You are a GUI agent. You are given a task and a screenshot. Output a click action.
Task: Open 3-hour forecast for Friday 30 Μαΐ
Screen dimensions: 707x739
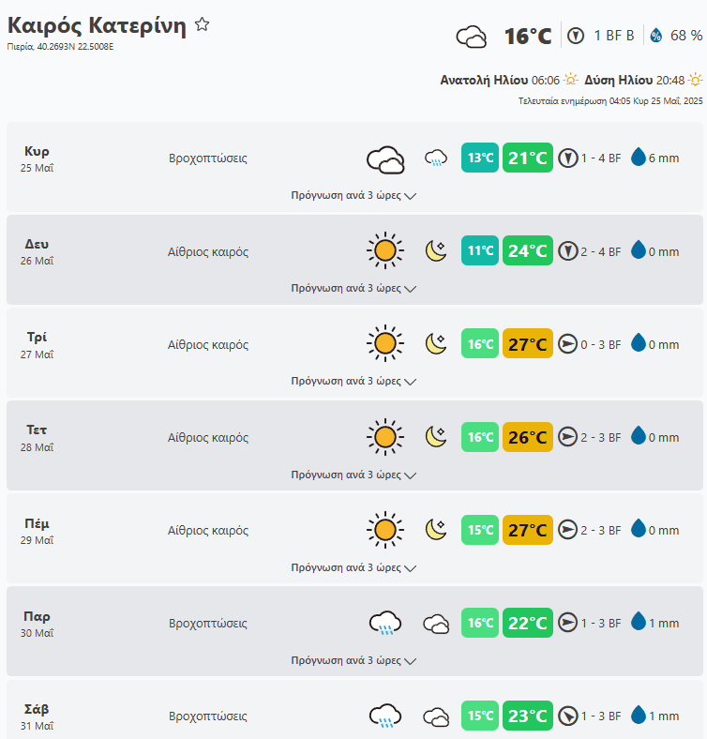353,660
